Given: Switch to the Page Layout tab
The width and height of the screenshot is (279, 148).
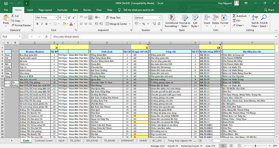Looking at the screenshot, I should click(x=45, y=10).
